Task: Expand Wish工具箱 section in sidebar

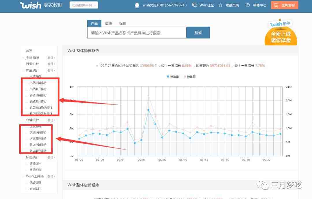Action: coord(35,176)
